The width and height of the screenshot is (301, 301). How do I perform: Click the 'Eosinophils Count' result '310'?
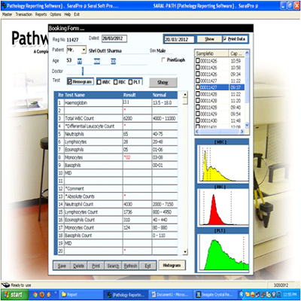tap(137, 220)
